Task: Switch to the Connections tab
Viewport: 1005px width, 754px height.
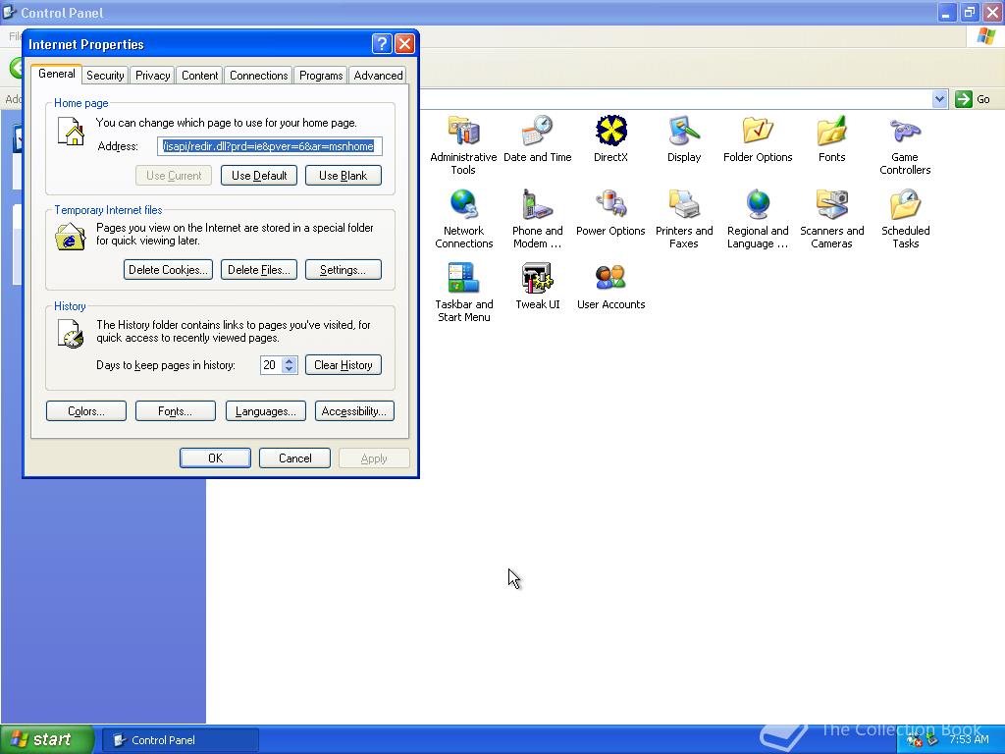Action: (258, 76)
